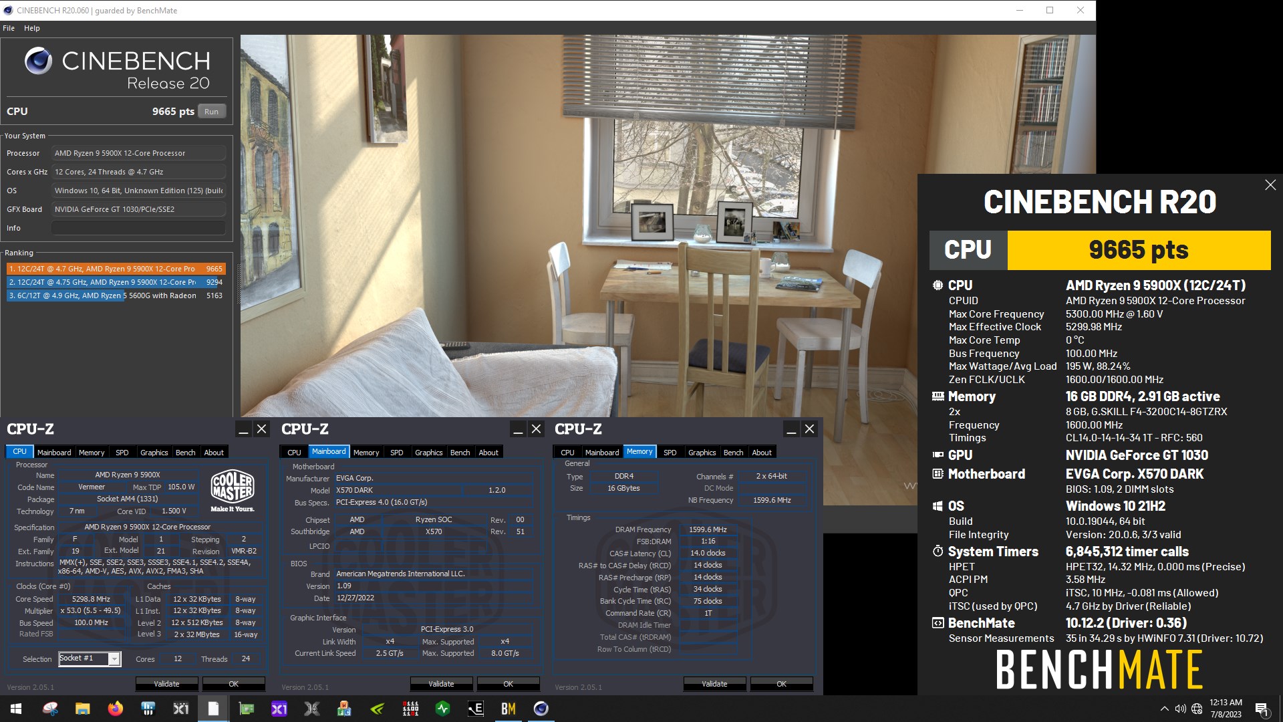Click the CAS# Latency value 14.0 clocks
Viewport: 1283px width, 722px height.
click(708, 554)
